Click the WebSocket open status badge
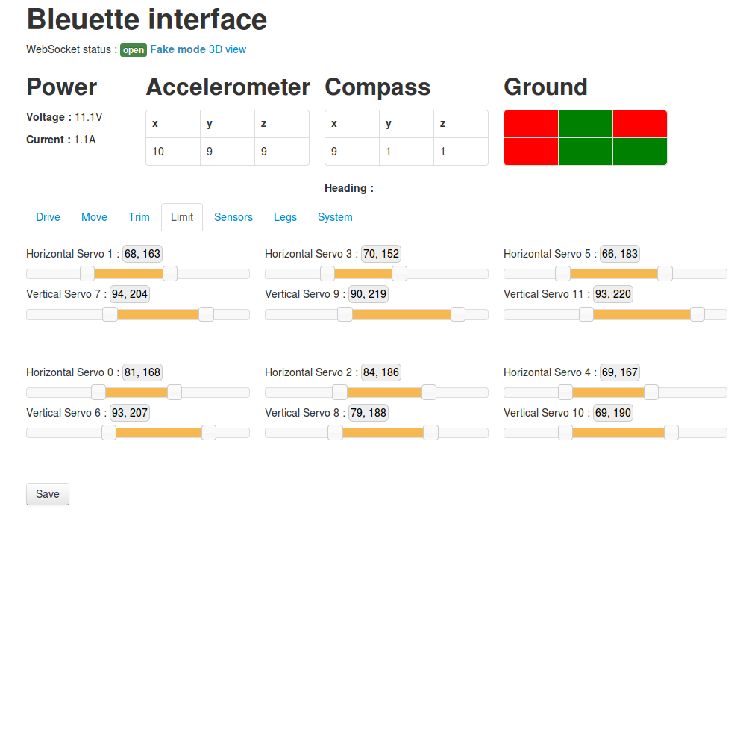This screenshot has width=743, height=730. [x=134, y=50]
